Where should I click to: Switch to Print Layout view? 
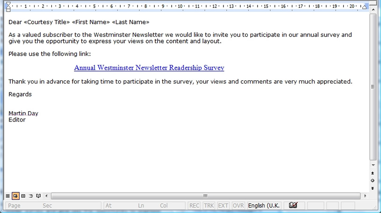[x=23, y=196]
